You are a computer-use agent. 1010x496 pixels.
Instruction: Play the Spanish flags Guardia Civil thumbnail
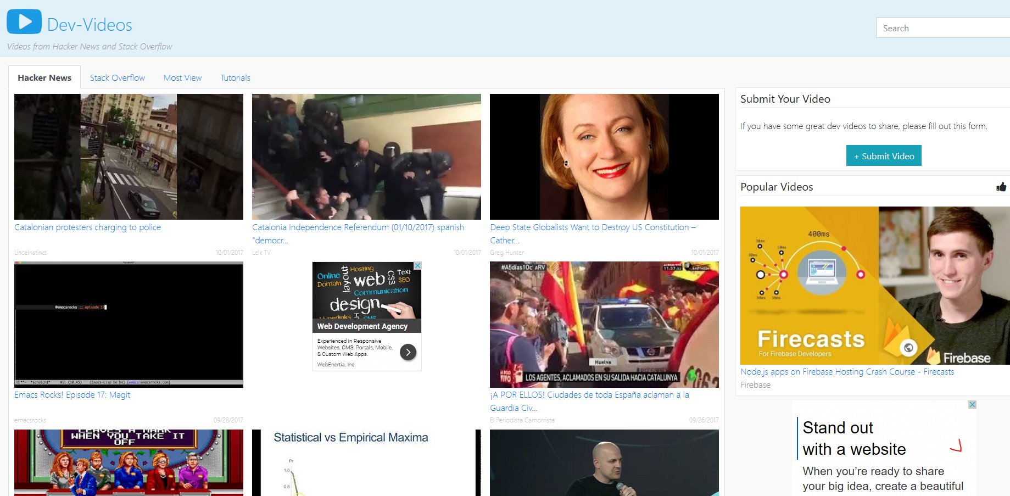click(x=604, y=325)
